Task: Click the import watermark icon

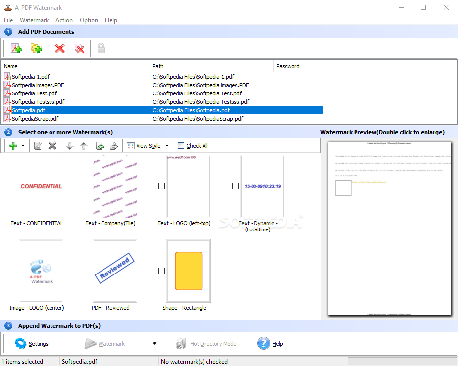Action: (x=100, y=145)
